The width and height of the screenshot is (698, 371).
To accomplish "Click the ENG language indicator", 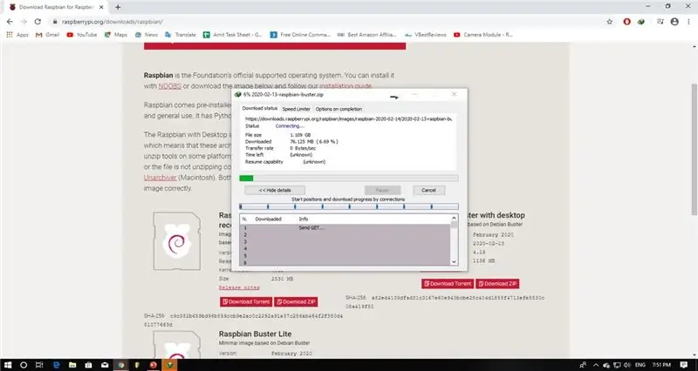I will click(x=640, y=365).
